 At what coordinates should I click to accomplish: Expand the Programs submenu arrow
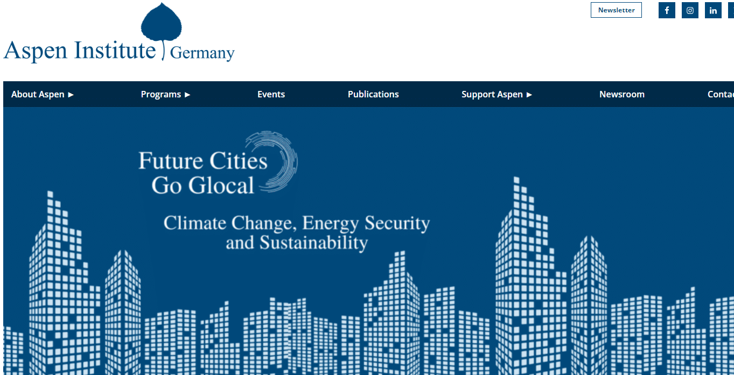click(187, 95)
